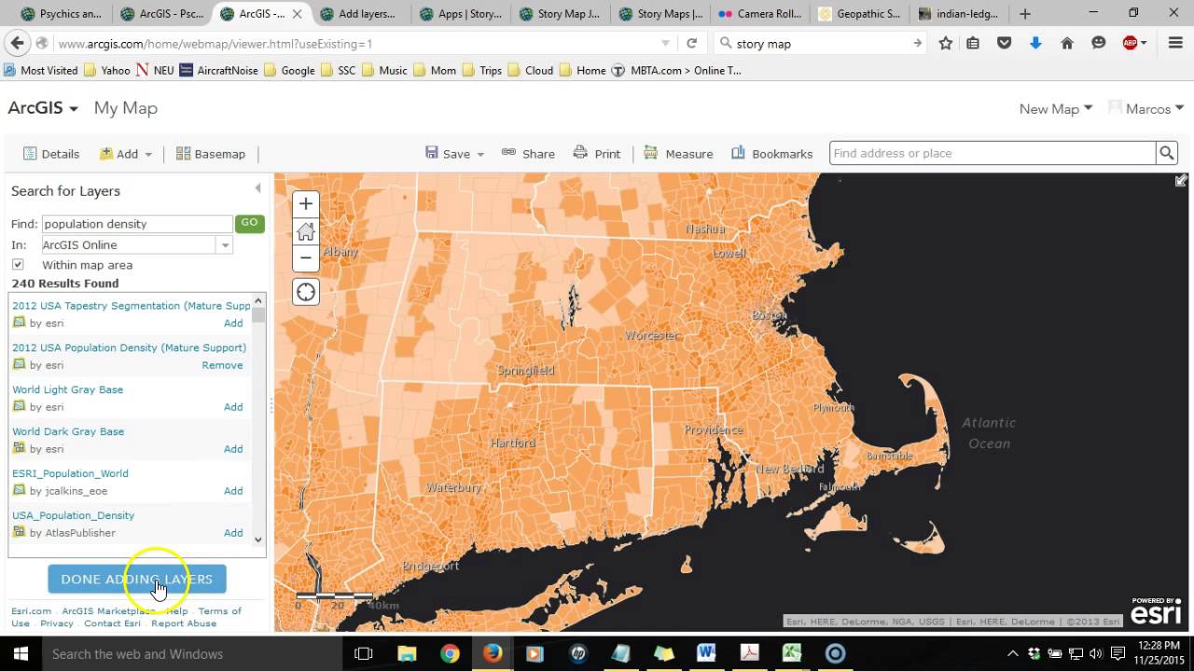Share the map
This screenshot has height=671, width=1194.
[528, 154]
